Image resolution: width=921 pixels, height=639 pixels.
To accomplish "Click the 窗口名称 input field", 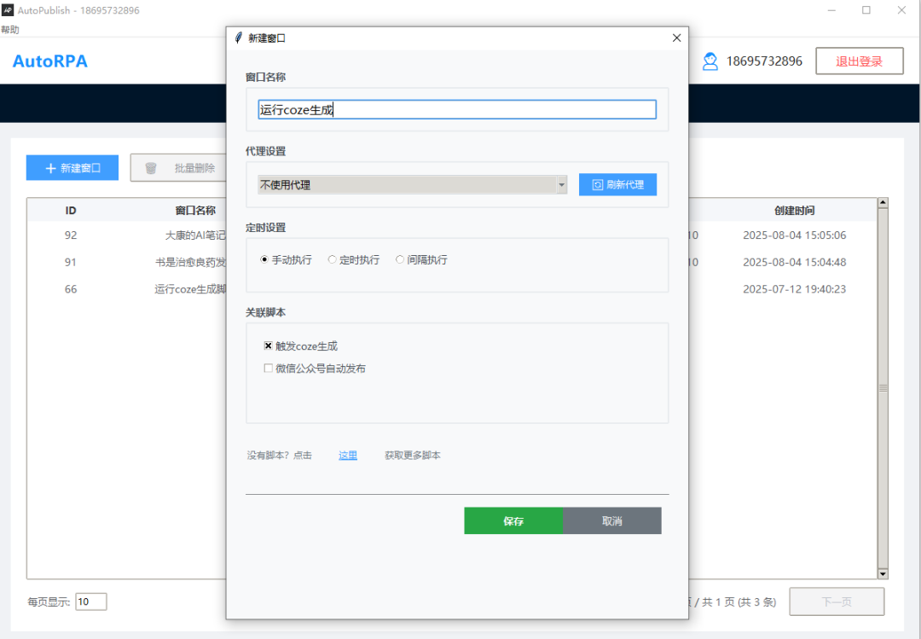I will pos(457,110).
